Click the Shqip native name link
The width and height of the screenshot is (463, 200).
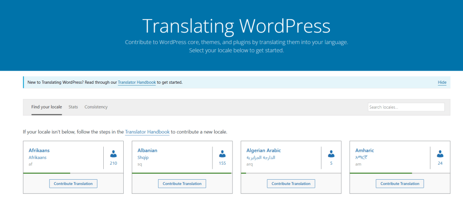143,157
